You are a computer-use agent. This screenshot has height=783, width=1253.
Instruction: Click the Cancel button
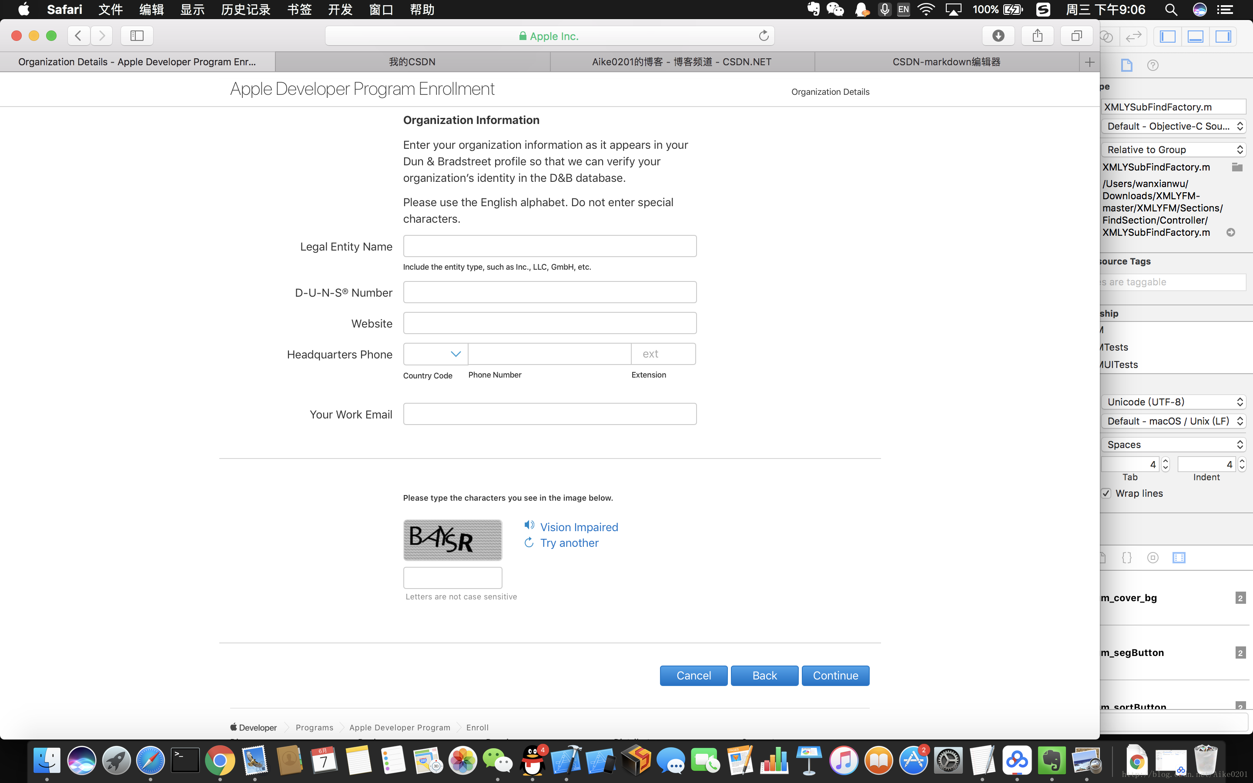click(x=694, y=675)
